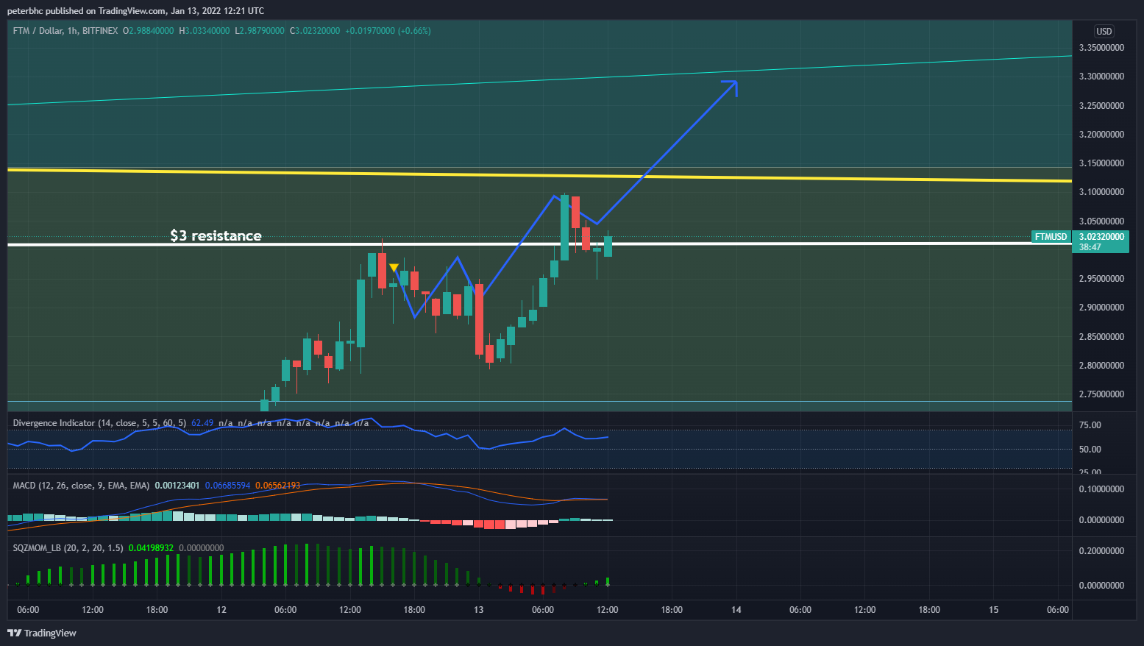The height and width of the screenshot is (646, 1144).
Task: Click the 0.20000000 SQZMOM axis label
Action: [1101, 551]
